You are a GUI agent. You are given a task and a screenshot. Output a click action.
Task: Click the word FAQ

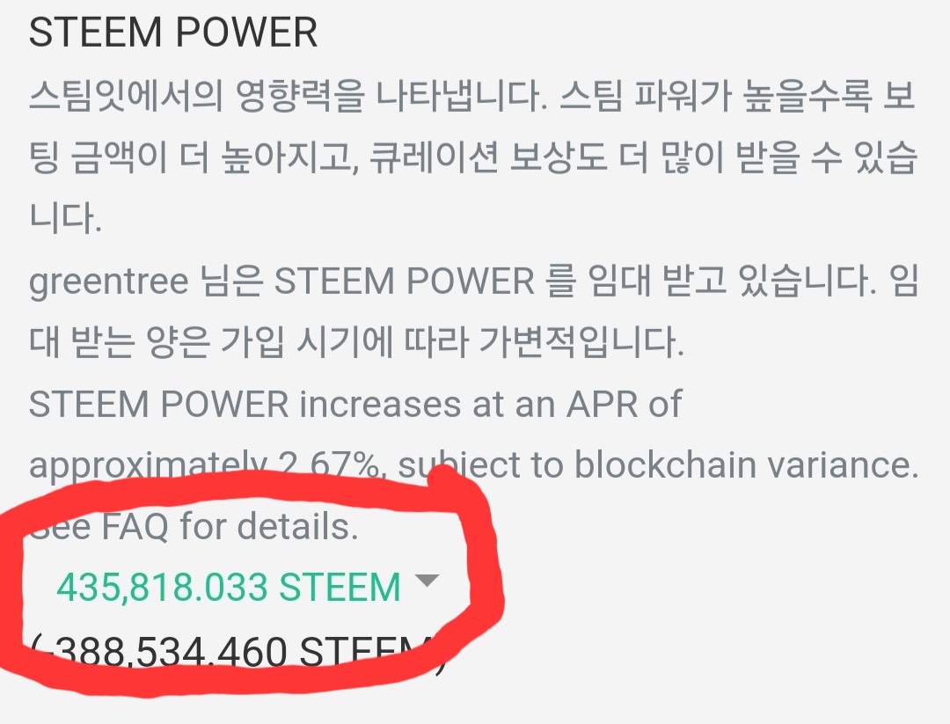coord(135,526)
